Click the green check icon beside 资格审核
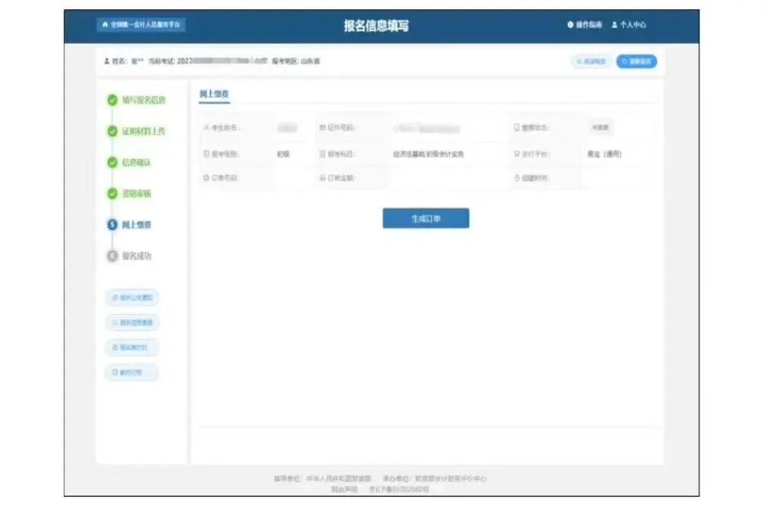767x521 pixels. coord(113,193)
